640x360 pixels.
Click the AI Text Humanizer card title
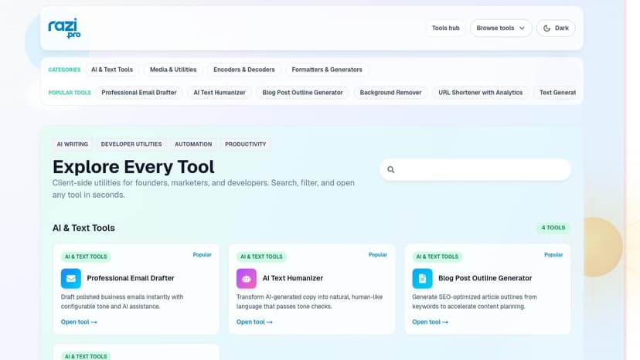pyautogui.click(x=293, y=278)
